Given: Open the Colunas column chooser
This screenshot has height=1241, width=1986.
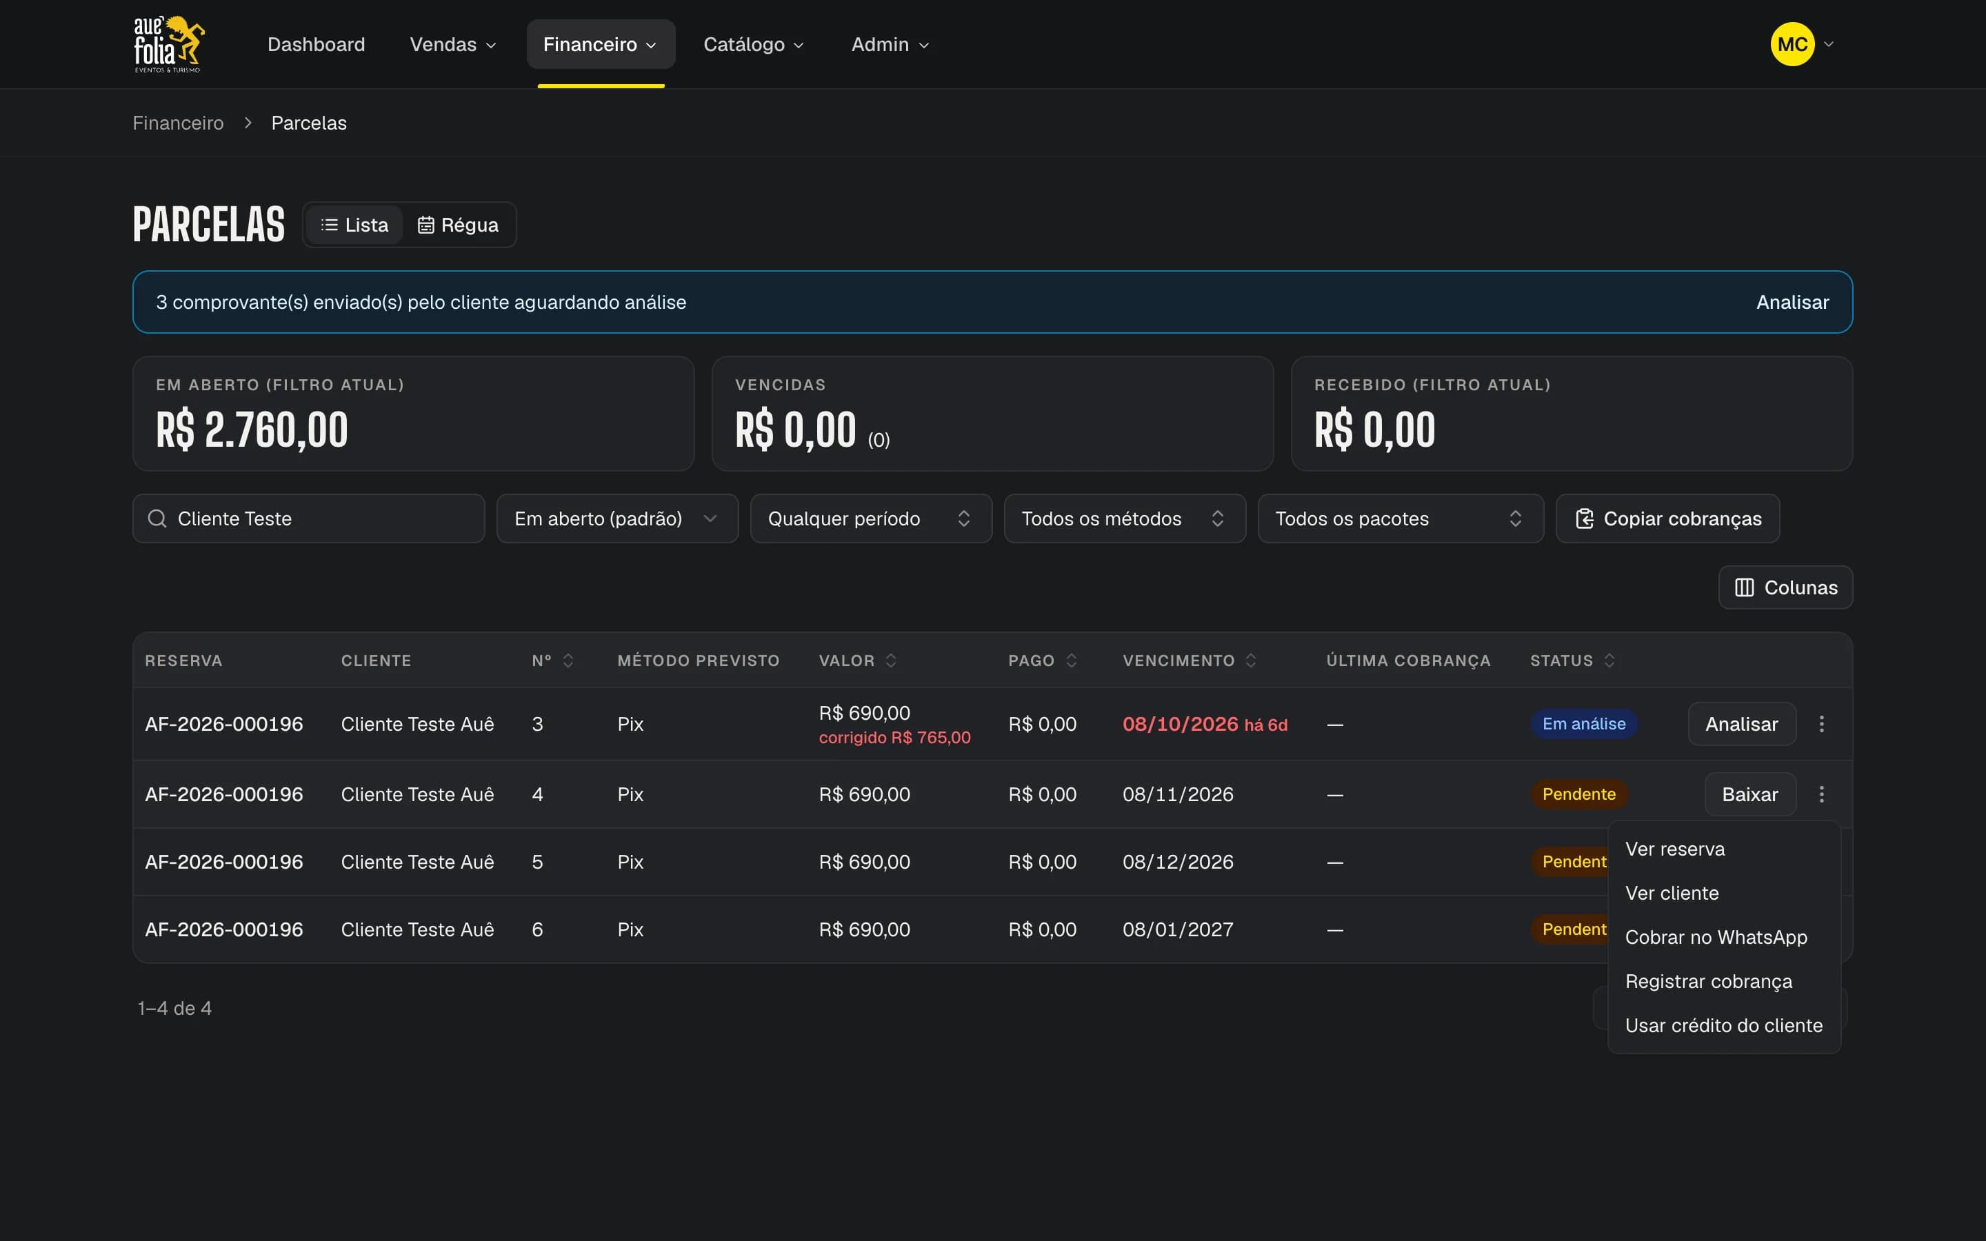Looking at the screenshot, I should (1785, 587).
